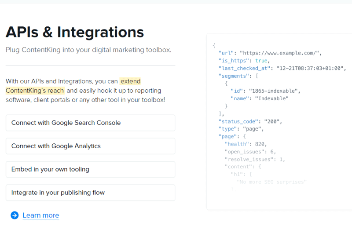Click the "12-21T08:37:03+01:00" timestamp value
352x233 pixels.
point(310,69)
